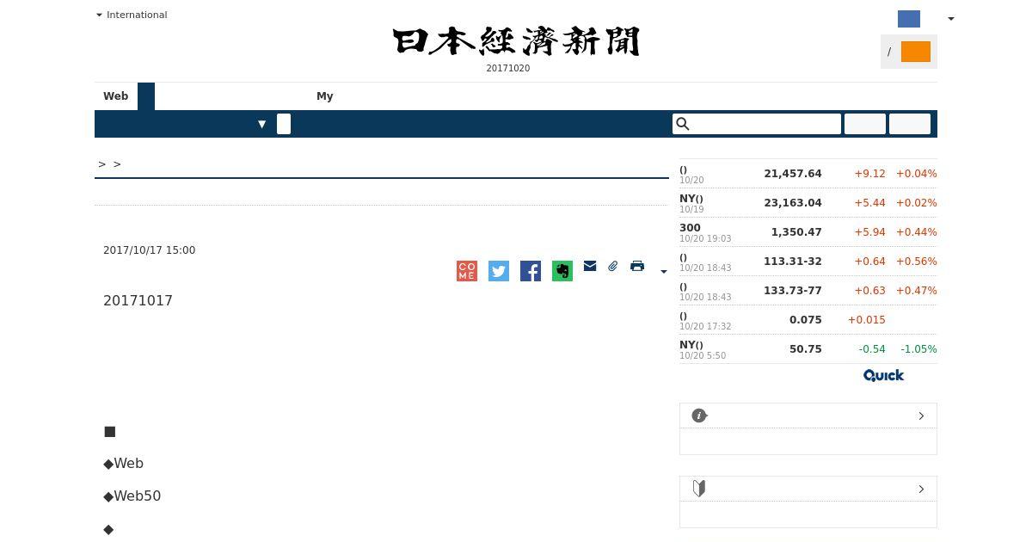Share article via the COMEMO icon

(467, 271)
